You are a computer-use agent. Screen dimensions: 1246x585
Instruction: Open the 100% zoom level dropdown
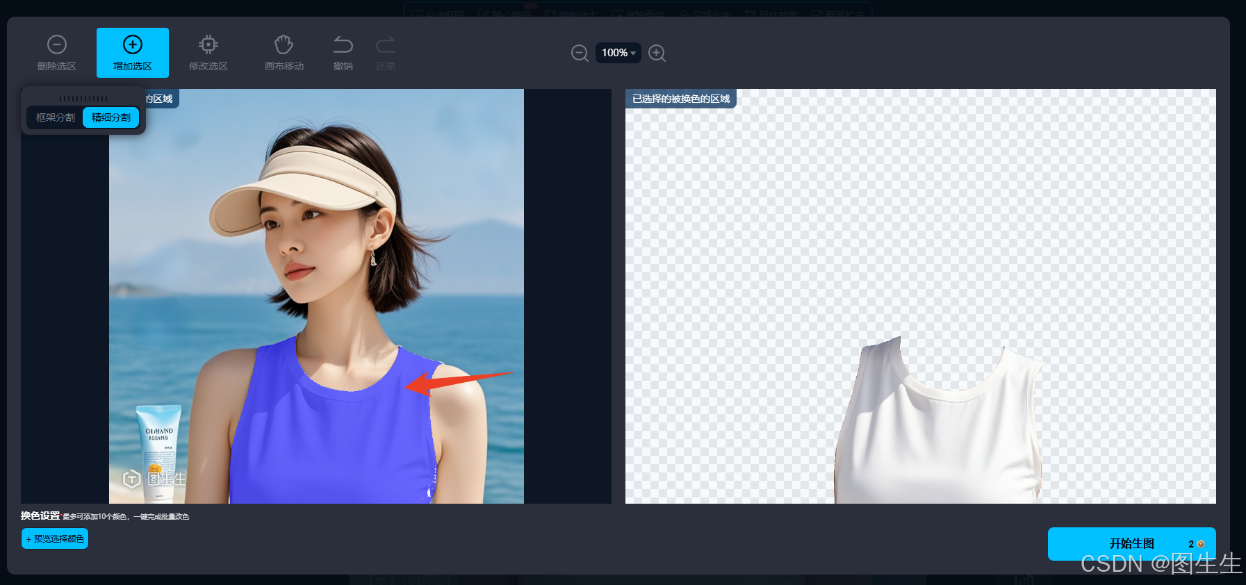[x=618, y=53]
